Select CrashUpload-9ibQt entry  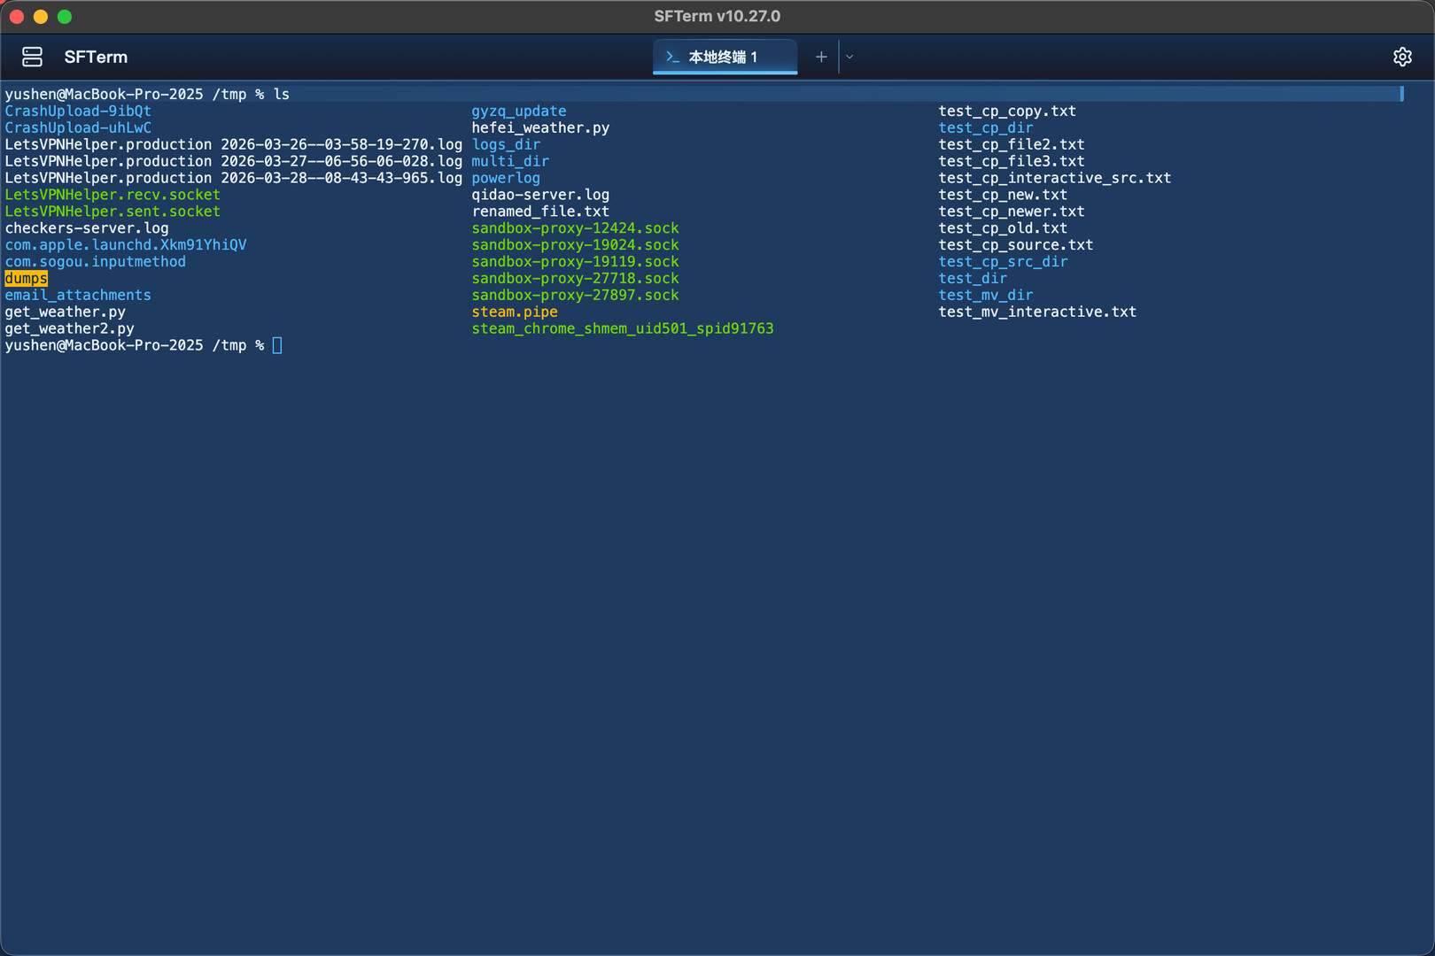(78, 111)
